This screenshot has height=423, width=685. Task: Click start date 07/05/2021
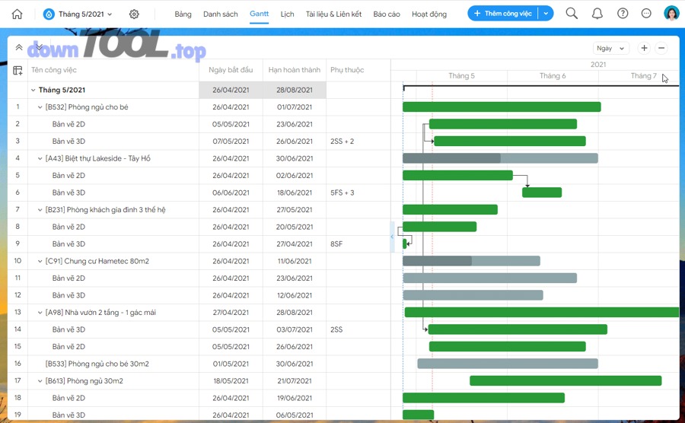(x=231, y=142)
